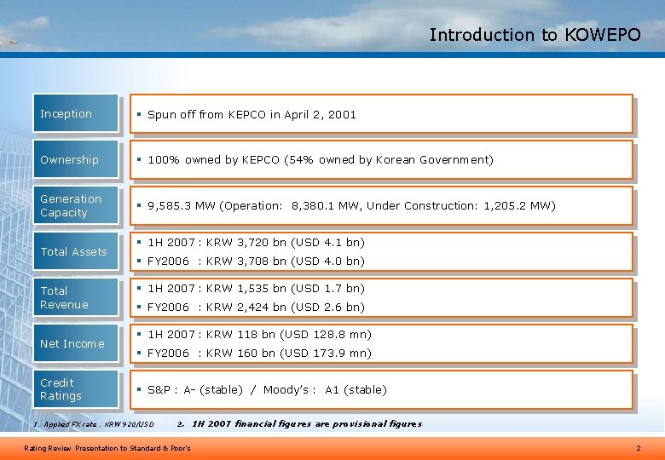Select 'FY2006 : KRW 3,708 bn (USD 4.0 bn)'

click(x=256, y=261)
